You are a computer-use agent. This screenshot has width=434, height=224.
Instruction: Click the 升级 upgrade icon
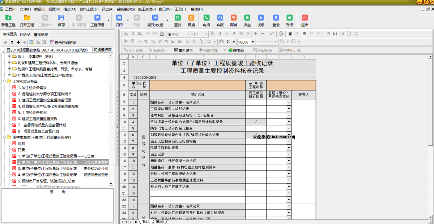(x=289, y=20)
